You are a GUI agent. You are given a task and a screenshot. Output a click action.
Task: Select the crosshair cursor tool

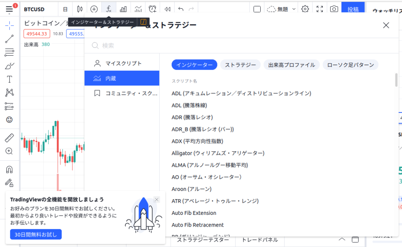coord(9,25)
